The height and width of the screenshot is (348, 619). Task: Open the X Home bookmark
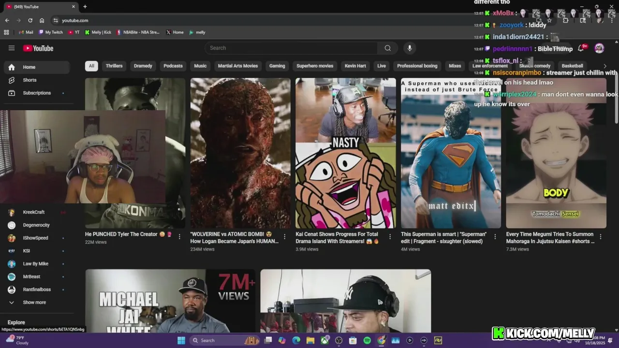[x=175, y=32]
